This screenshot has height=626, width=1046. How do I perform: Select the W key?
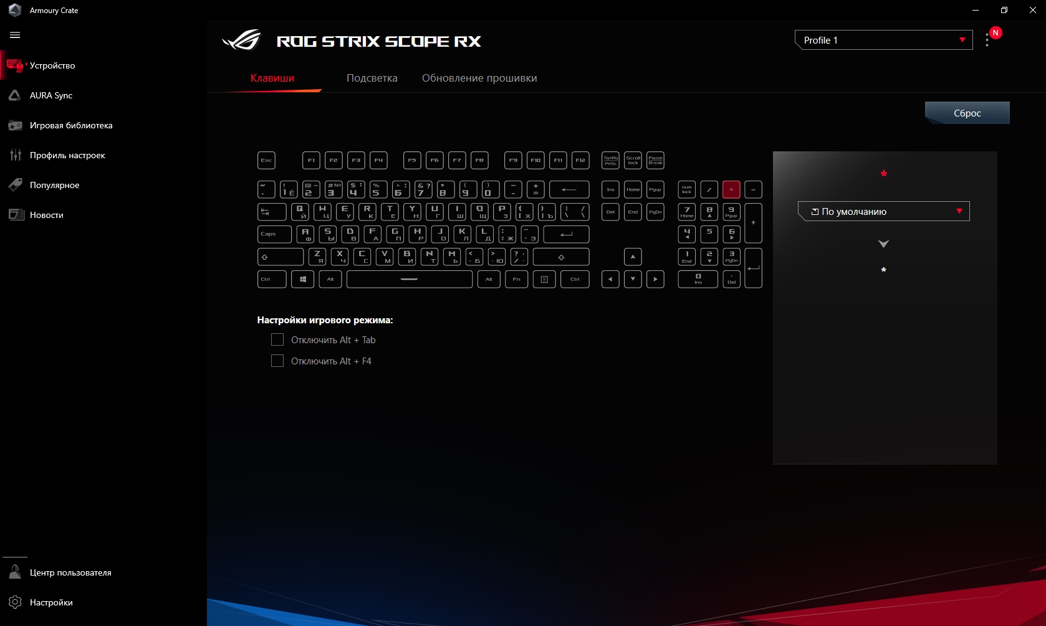[x=322, y=212]
